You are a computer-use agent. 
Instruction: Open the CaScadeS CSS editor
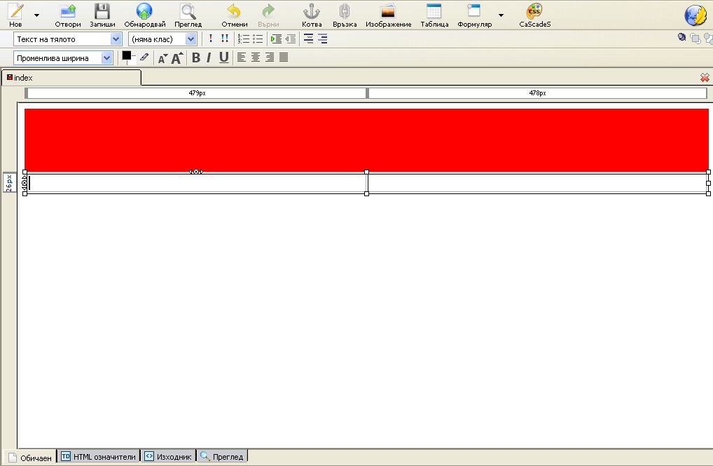[x=535, y=15]
